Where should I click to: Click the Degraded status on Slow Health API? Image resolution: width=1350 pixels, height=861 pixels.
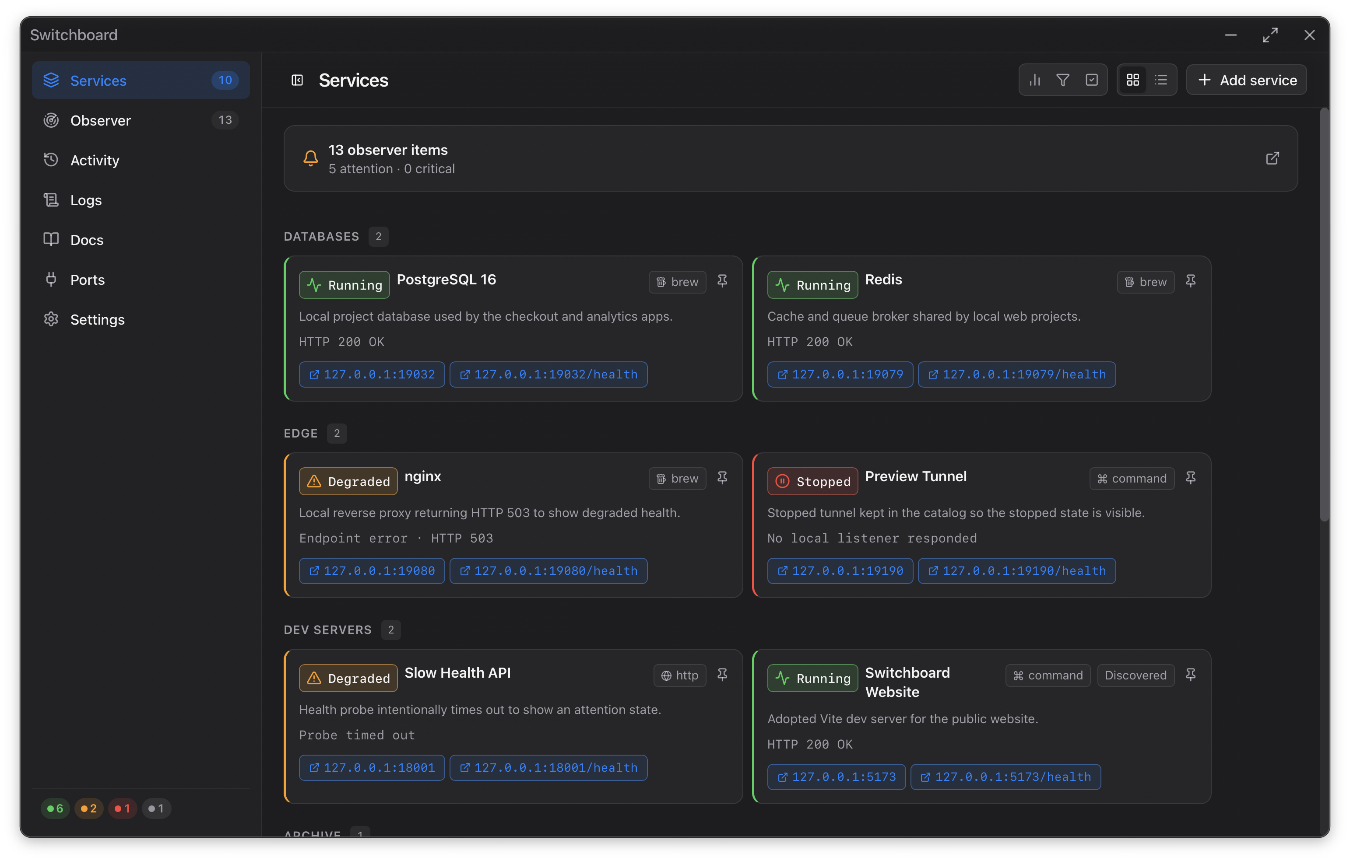point(348,679)
